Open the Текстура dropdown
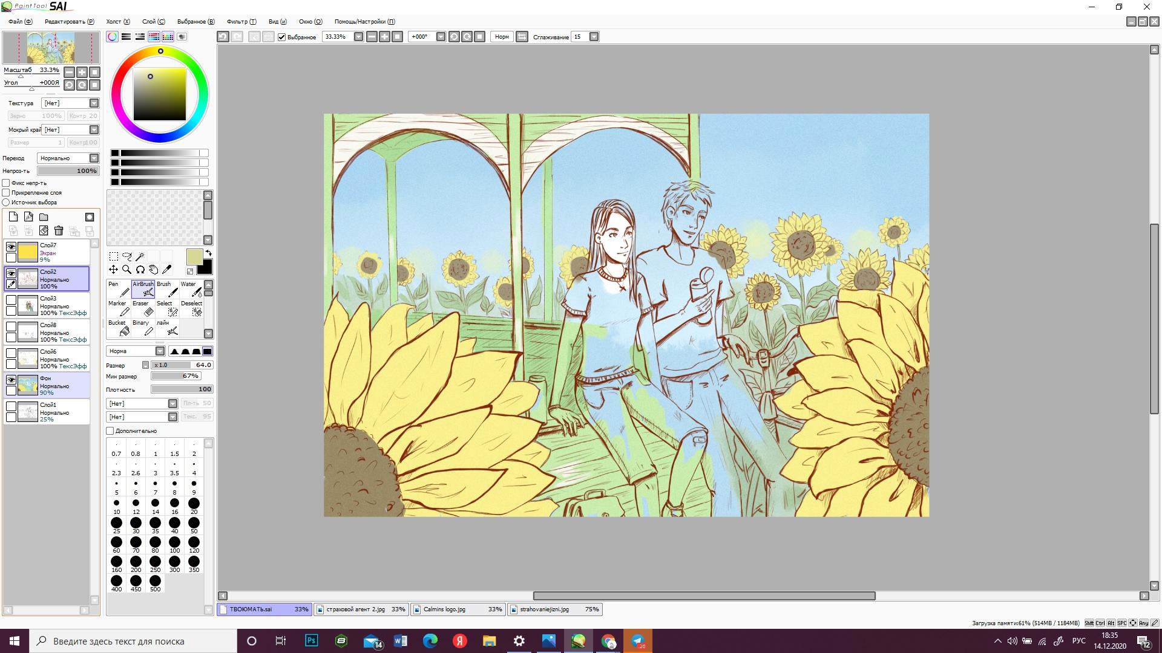The image size is (1162, 653). tap(94, 103)
